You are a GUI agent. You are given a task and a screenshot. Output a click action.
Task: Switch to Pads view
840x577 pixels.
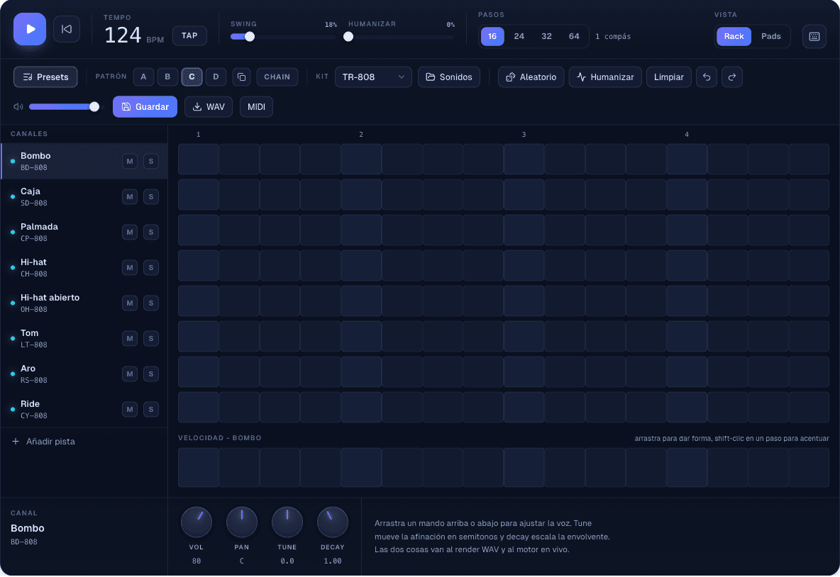click(771, 36)
